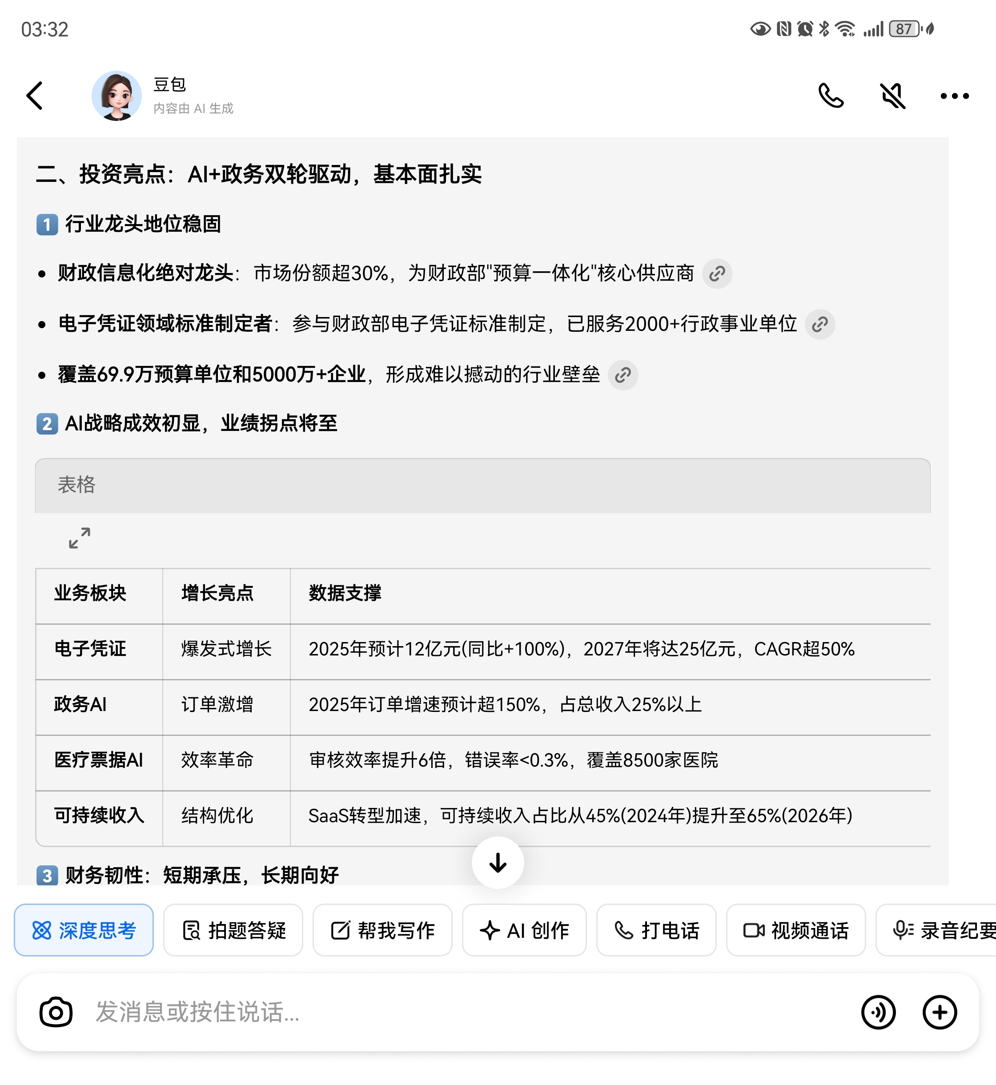Open source link after 财政信息化绝对龙头 bullet
This screenshot has width=996, height=1085.
click(717, 274)
